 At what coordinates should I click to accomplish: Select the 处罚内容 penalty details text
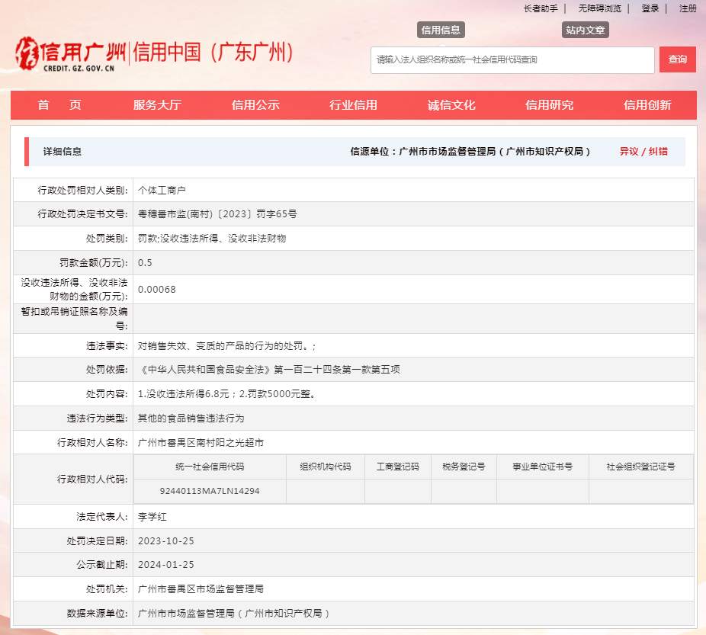point(227,394)
